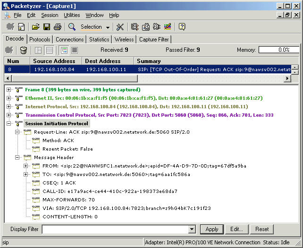Click the gear with document toolbar icon
The width and height of the screenshot is (303, 248).
coord(146,27)
